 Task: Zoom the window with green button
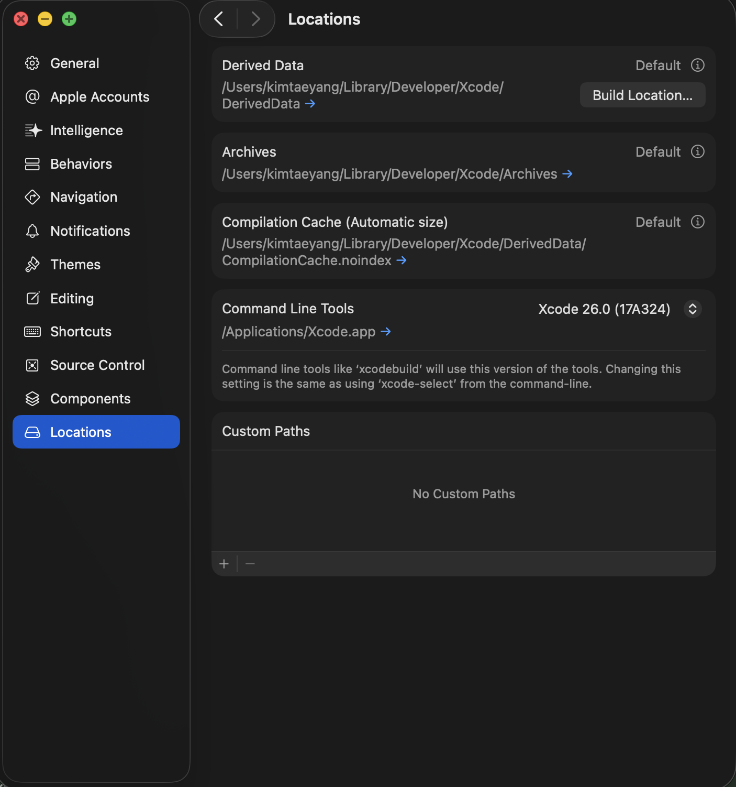click(x=69, y=19)
